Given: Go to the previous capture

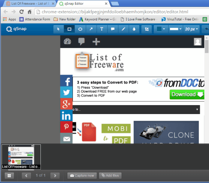Looking at the screenshot, I should [26, 176].
